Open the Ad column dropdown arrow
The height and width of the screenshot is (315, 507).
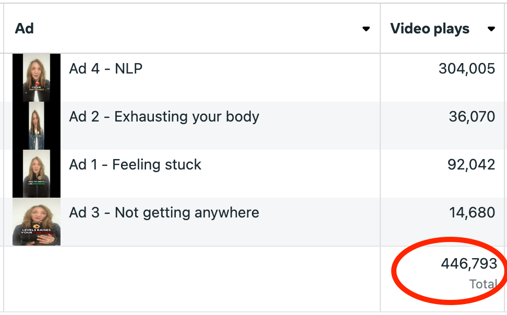tap(366, 29)
